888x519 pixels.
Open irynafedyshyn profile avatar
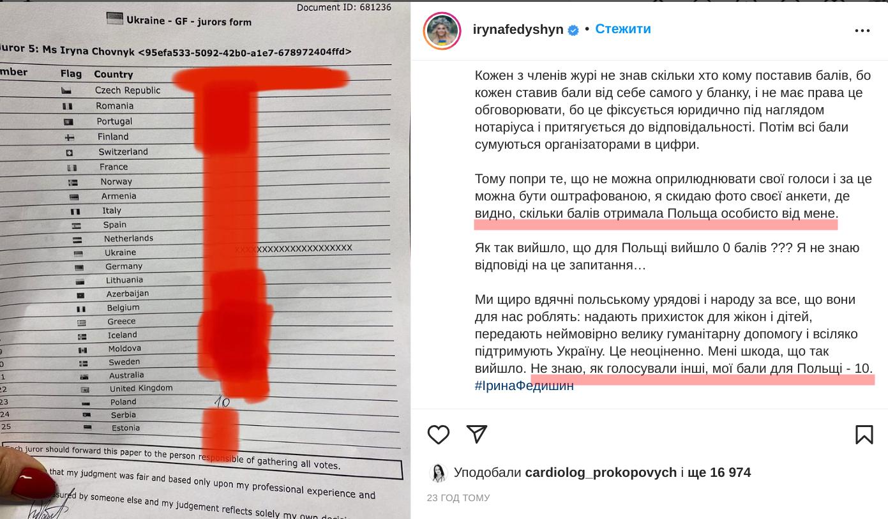442,31
